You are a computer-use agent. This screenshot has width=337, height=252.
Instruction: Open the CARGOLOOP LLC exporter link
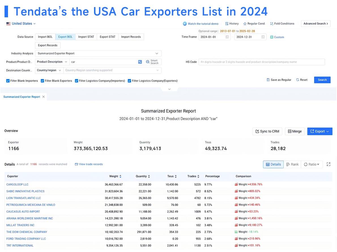coord(17,185)
